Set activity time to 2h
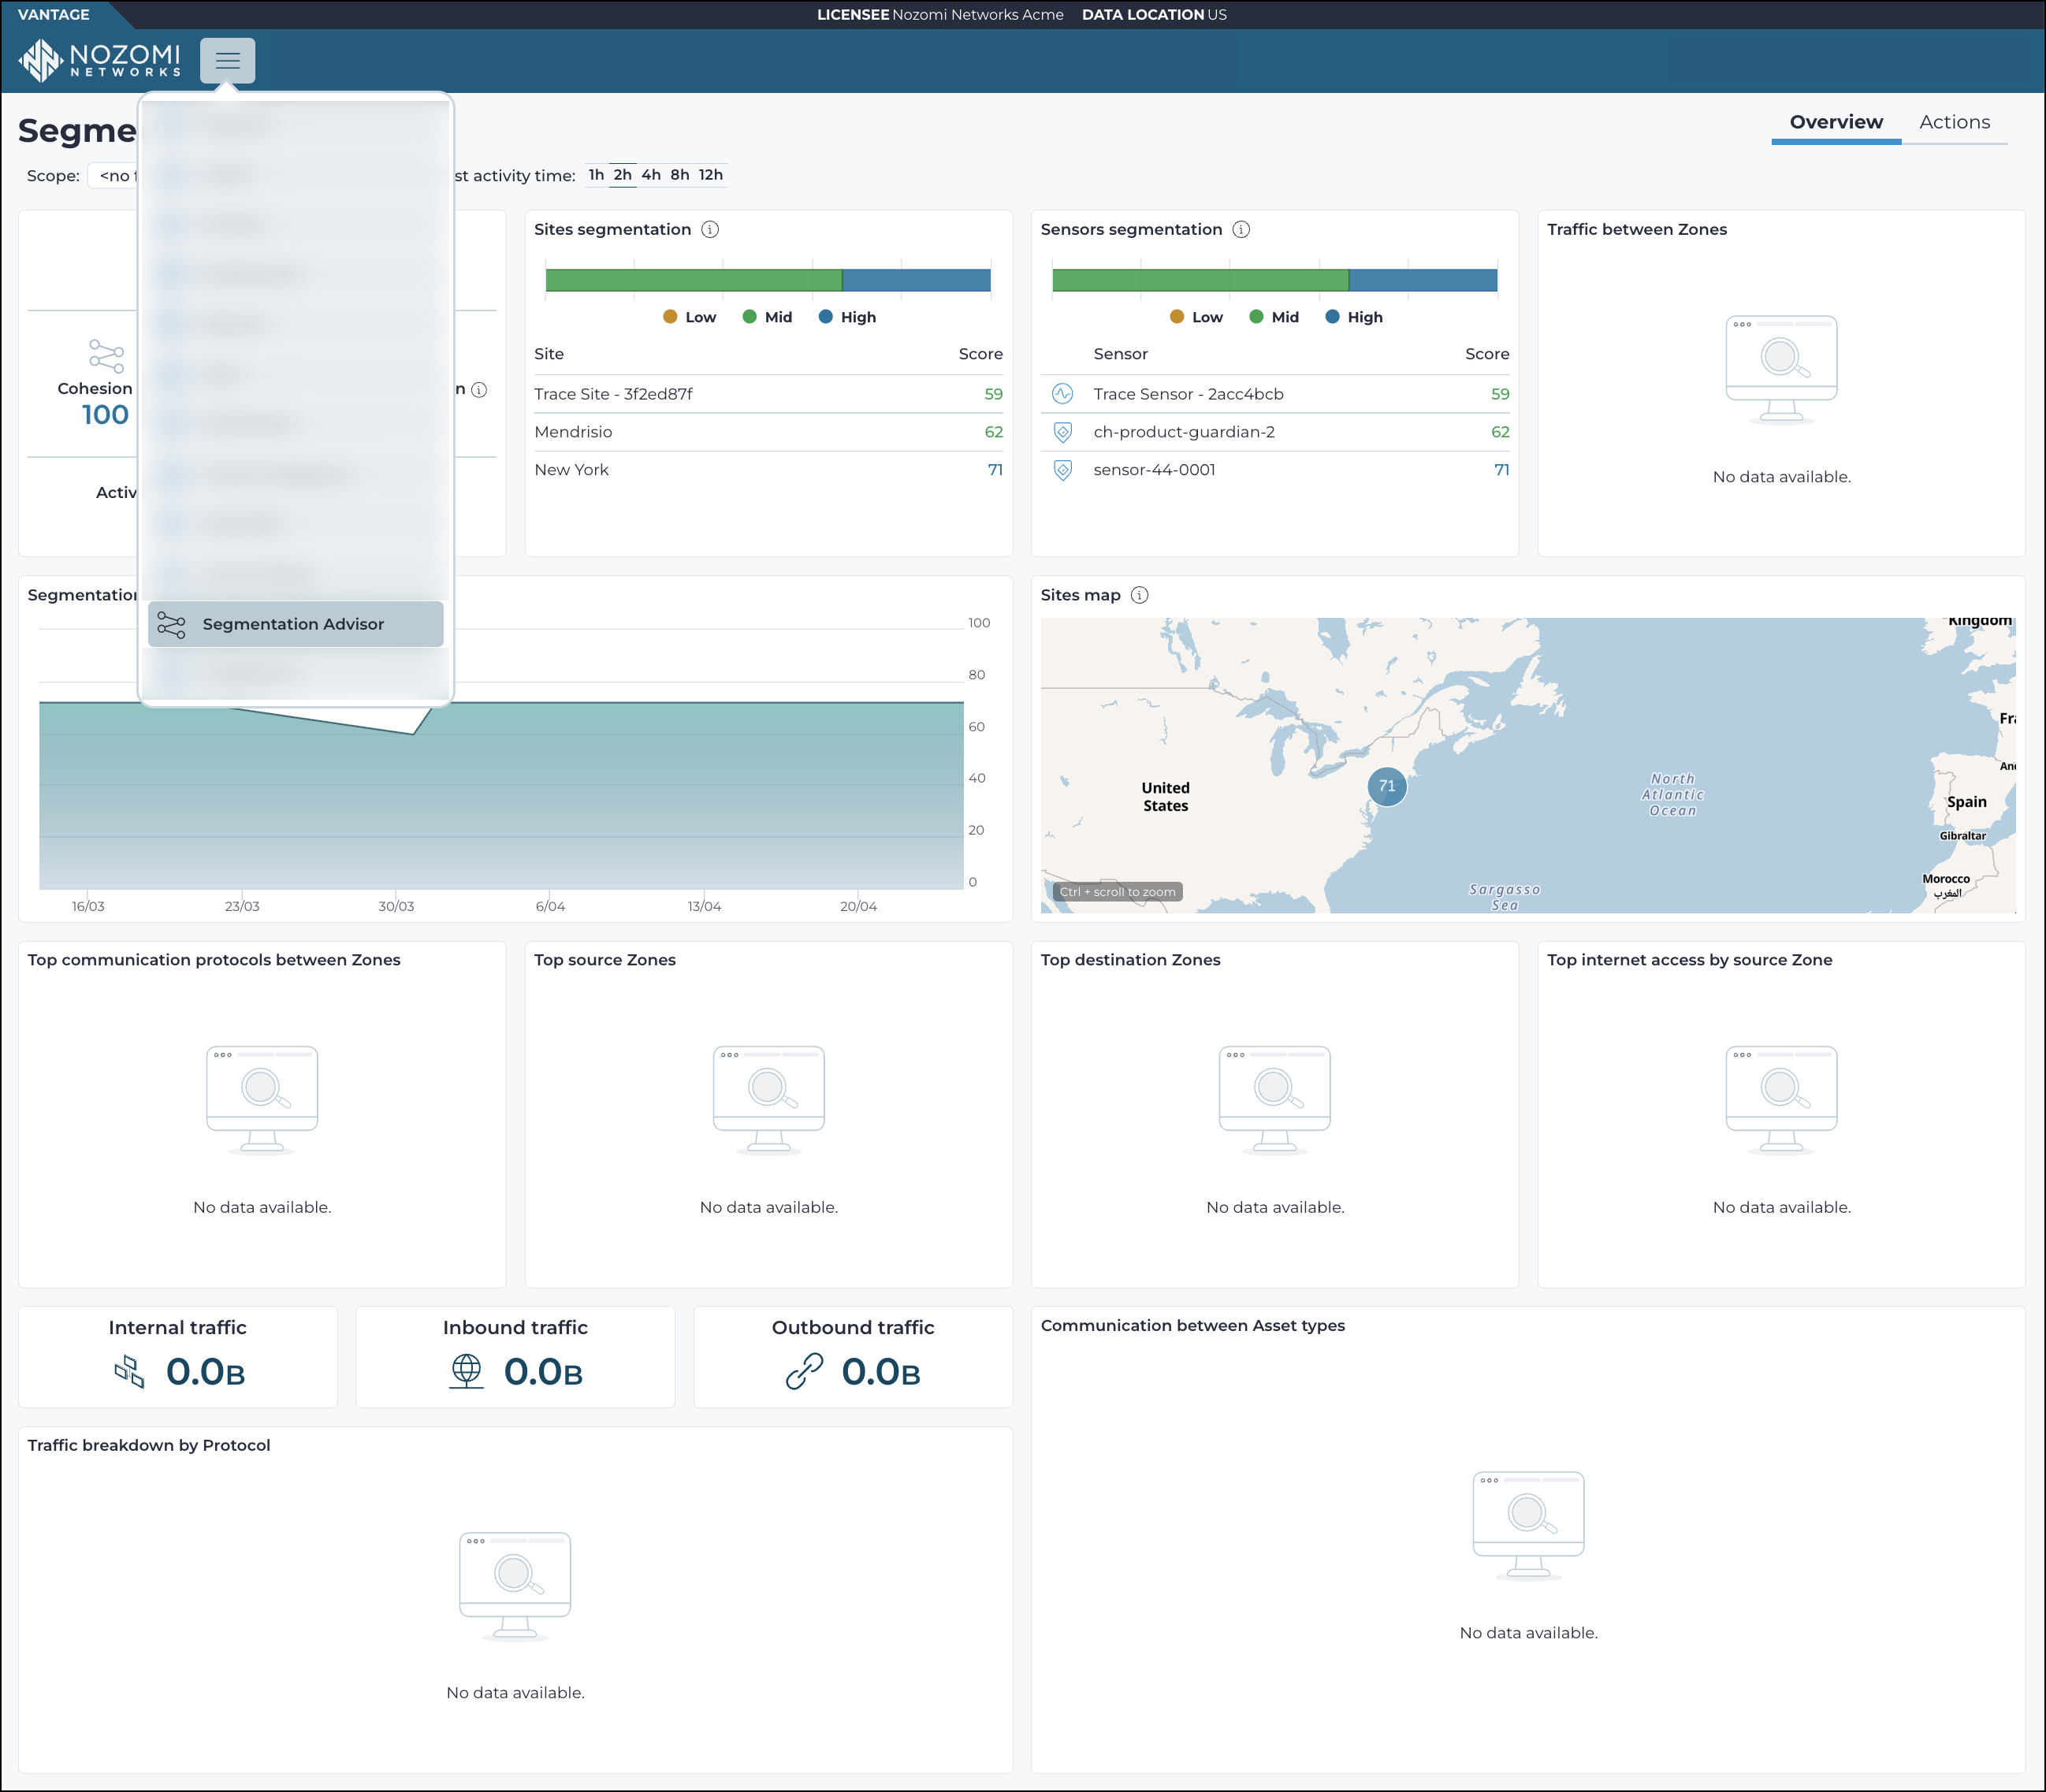2046x1792 pixels. click(622, 175)
